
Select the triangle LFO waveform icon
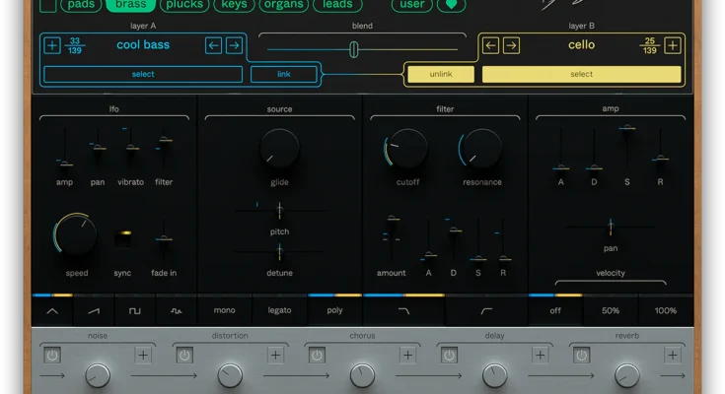pos(52,310)
